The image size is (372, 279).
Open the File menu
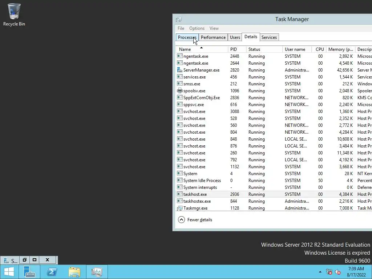pos(181,28)
